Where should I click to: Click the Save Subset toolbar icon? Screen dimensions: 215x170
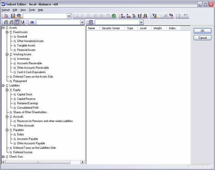click(x=13, y=16)
